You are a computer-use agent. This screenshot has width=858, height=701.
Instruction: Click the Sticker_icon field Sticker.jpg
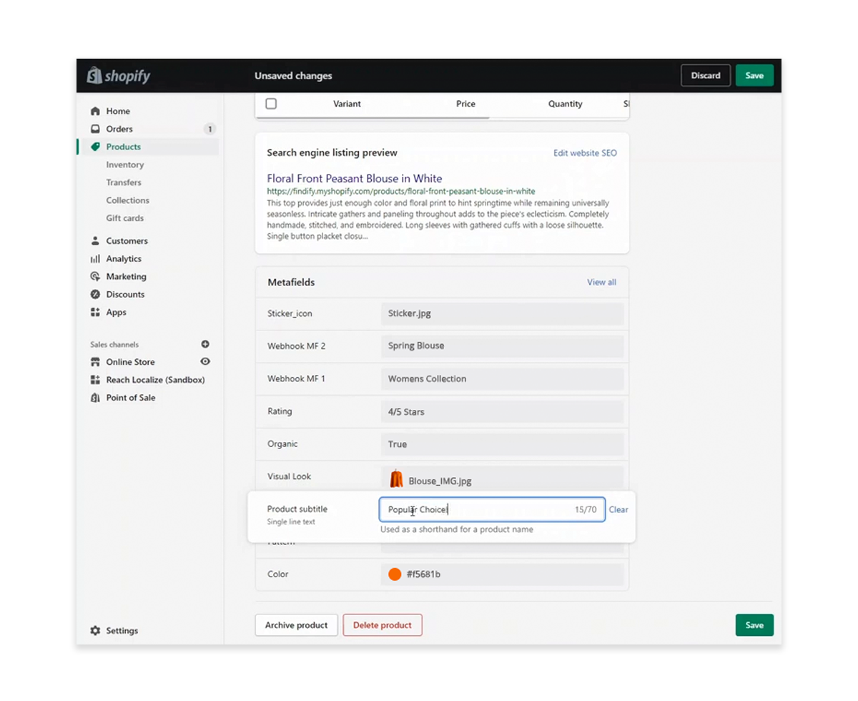point(502,313)
